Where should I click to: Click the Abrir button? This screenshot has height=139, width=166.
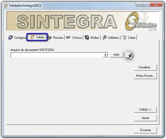coord(116,55)
